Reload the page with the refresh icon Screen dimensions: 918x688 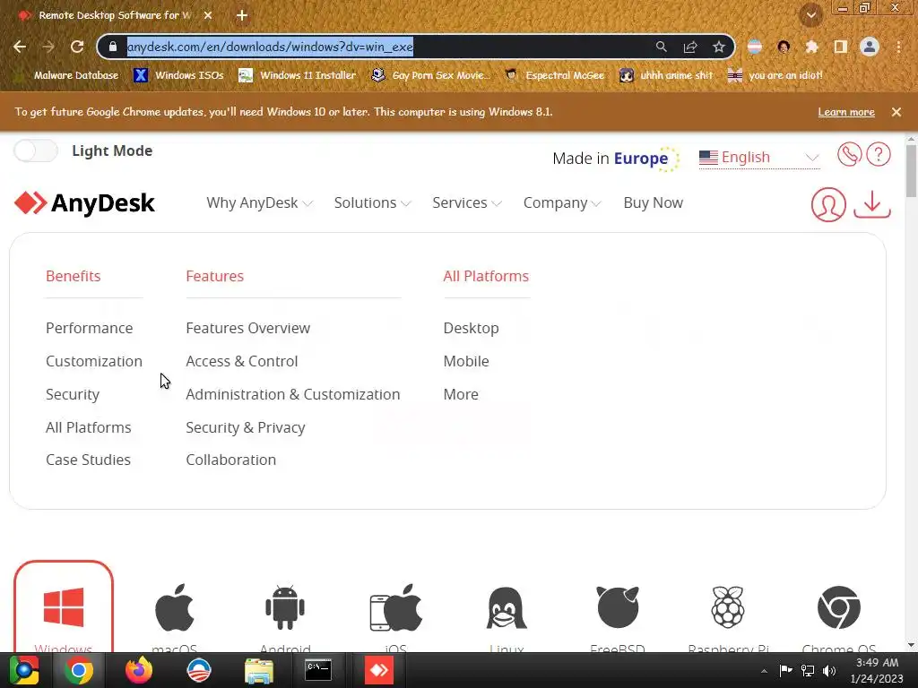click(x=77, y=47)
